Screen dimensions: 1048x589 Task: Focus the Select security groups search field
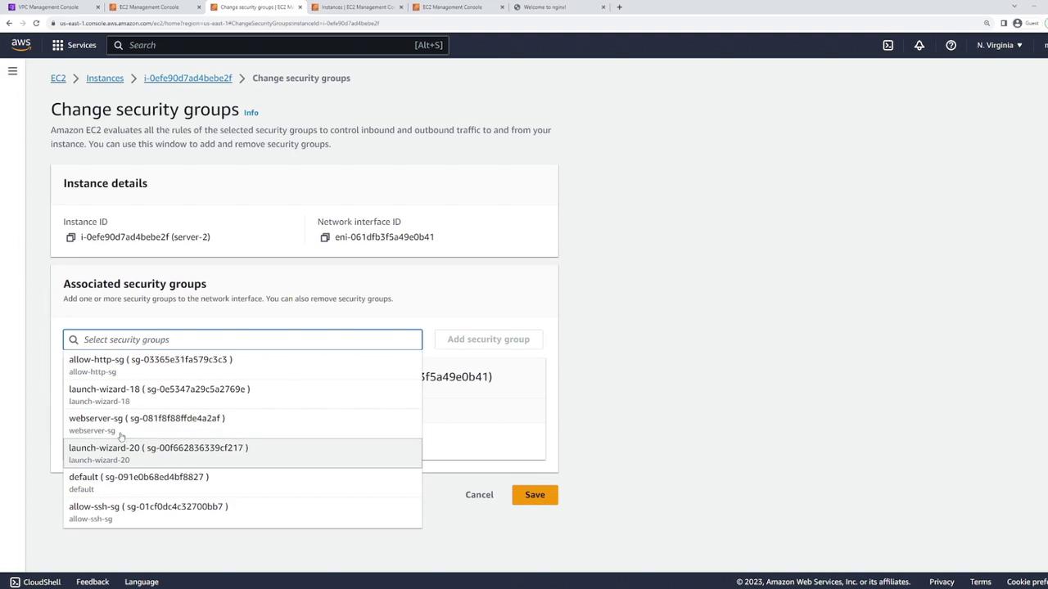pos(242,339)
